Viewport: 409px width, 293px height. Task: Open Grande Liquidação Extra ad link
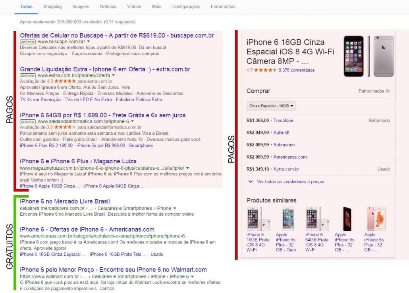(x=105, y=69)
